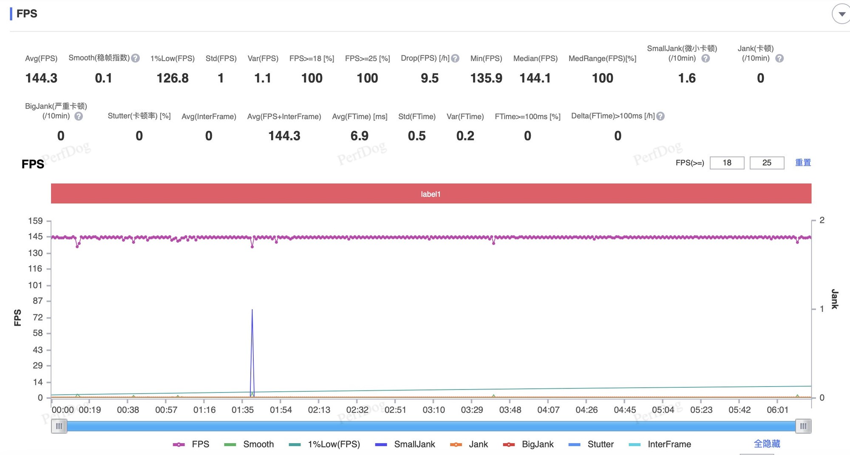850x455 pixels.
Task: Click the Stutter(卡顿率) [%] label
Action: click(139, 116)
